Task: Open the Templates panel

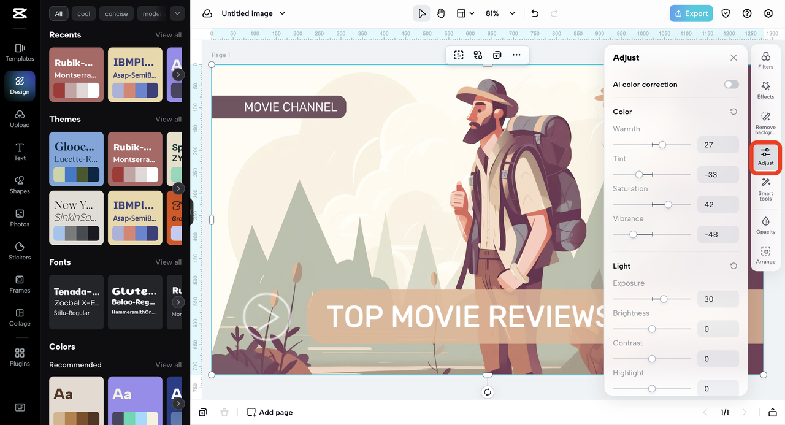Action: 20,52
